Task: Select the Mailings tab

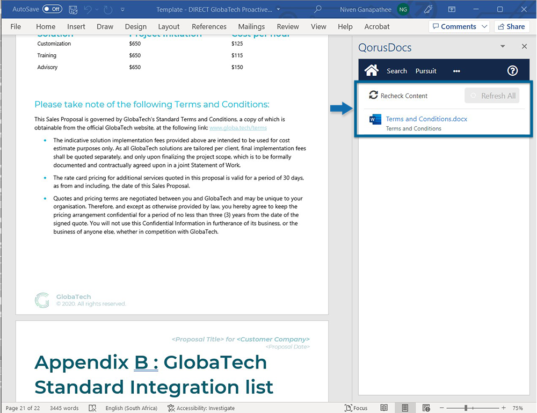Action: coord(251,27)
